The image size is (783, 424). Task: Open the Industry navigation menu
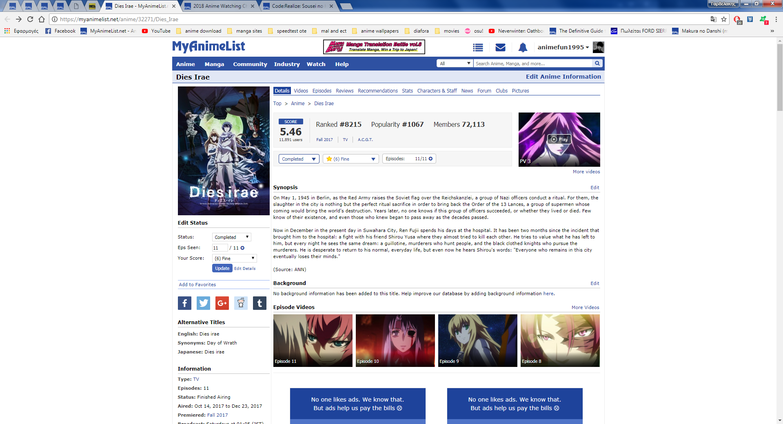click(287, 64)
